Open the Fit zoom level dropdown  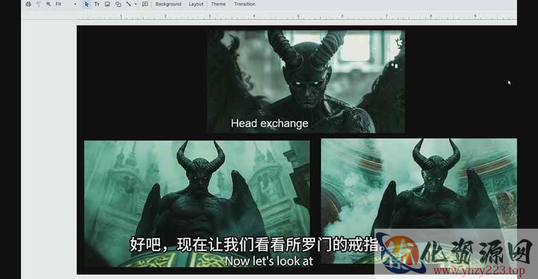pos(66,4)
